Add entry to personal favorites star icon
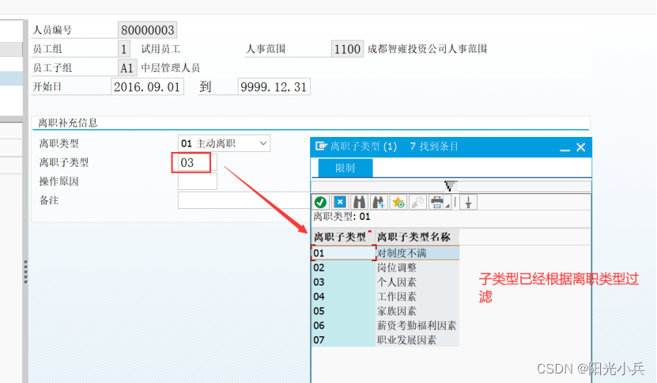This screenshot has height=383, width=657. pyautogui.click(x=398, y=203)
